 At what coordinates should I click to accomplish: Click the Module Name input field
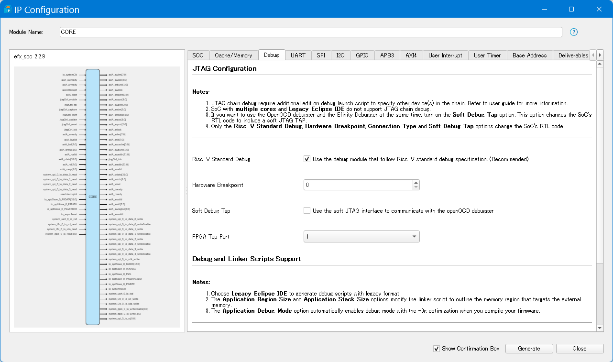click(x=311, y=32)
